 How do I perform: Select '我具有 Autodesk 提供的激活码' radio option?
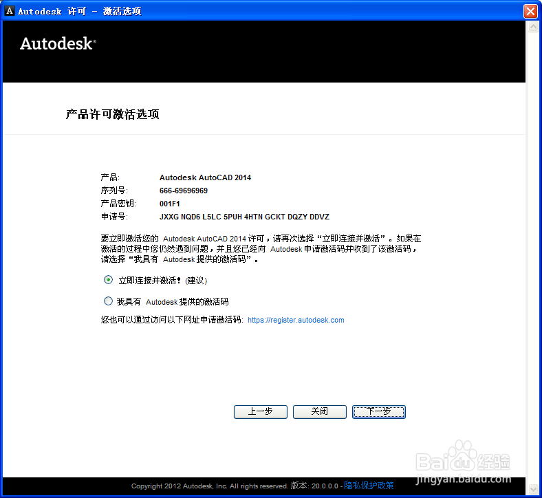pyautogui.click(x=108, y=301)
